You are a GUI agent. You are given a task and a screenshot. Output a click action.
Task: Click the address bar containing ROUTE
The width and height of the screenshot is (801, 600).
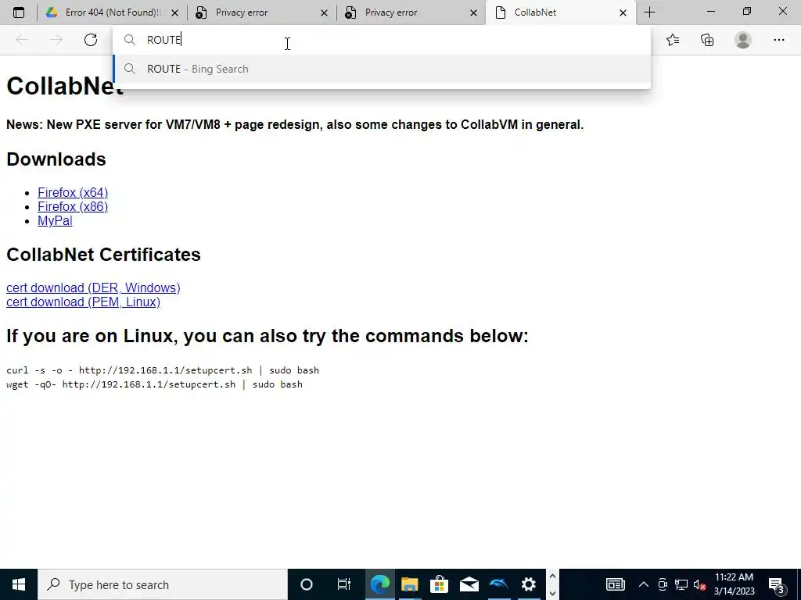pyautogui.click(x=381, y=40)
